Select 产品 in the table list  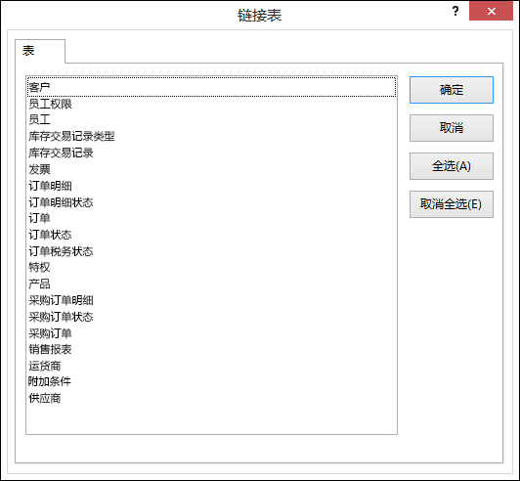tap(211, 284)
